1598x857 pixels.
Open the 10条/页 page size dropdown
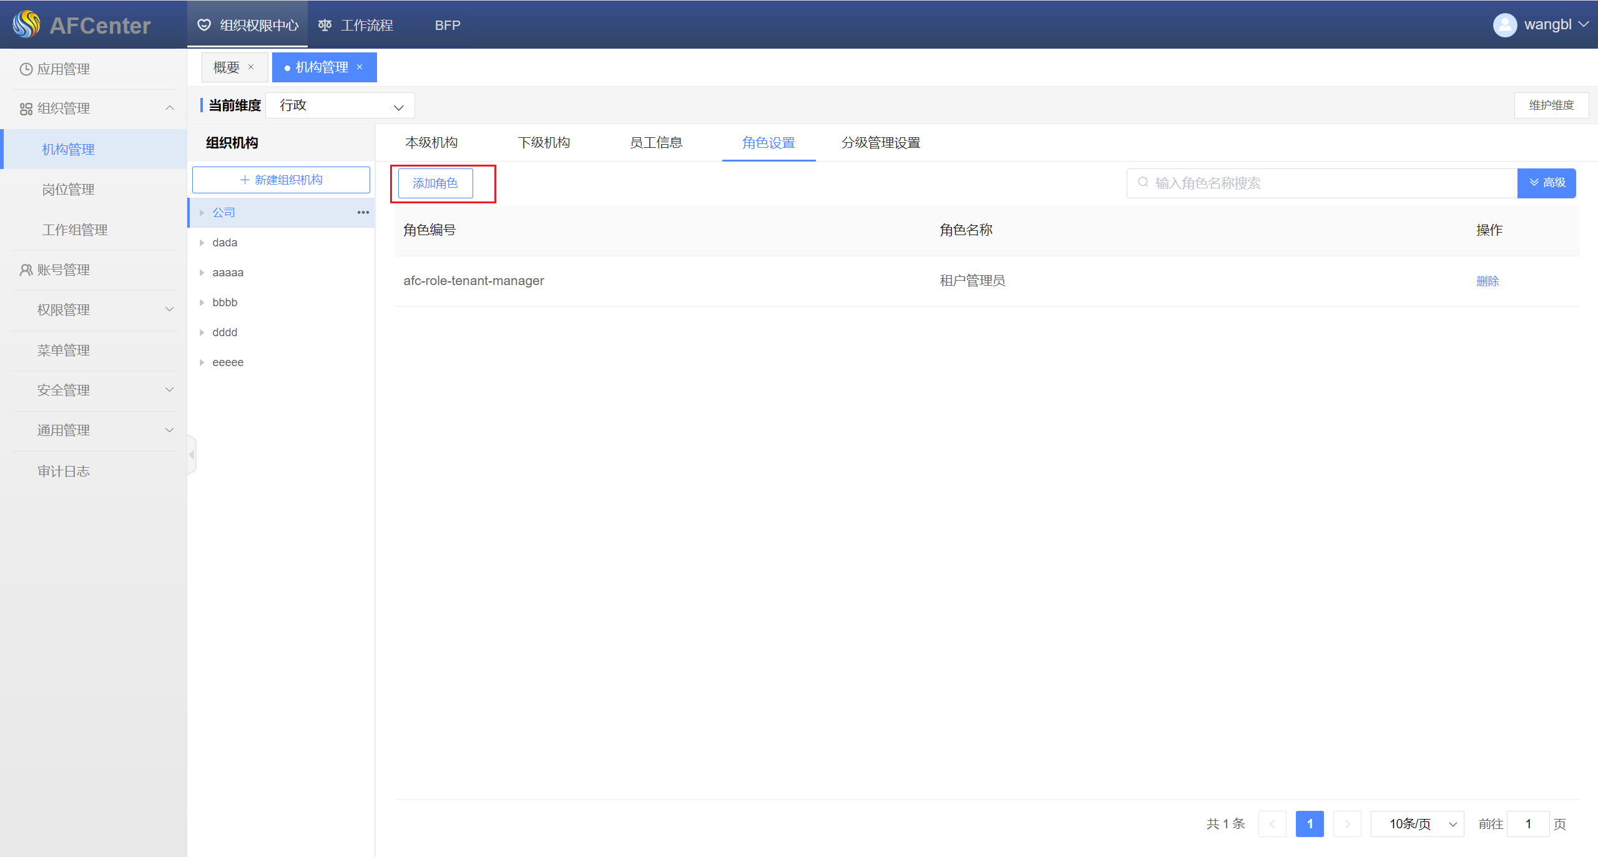(1418, 824)
